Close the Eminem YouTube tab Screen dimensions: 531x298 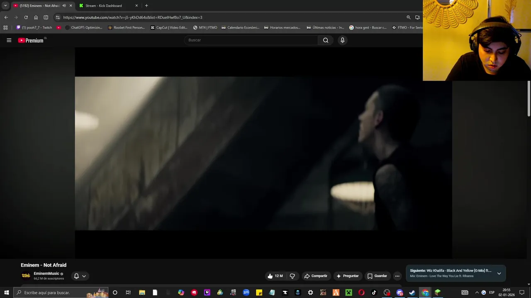pyautogui.click(x=71, y=6)
